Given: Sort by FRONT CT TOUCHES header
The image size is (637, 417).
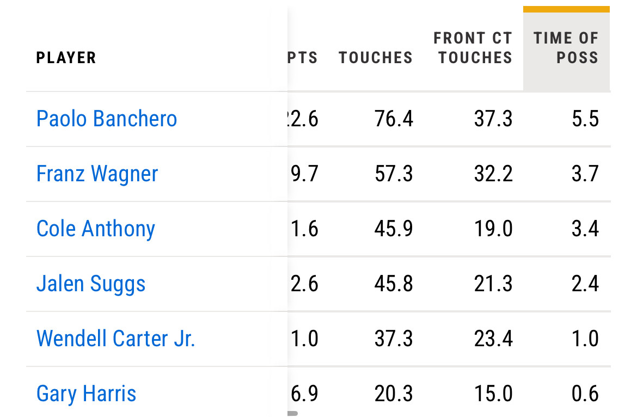Looking at the screenshot, I should (473, 48).
